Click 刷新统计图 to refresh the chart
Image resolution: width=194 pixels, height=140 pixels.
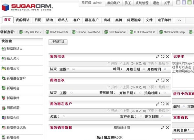click(x=122, y=128)
